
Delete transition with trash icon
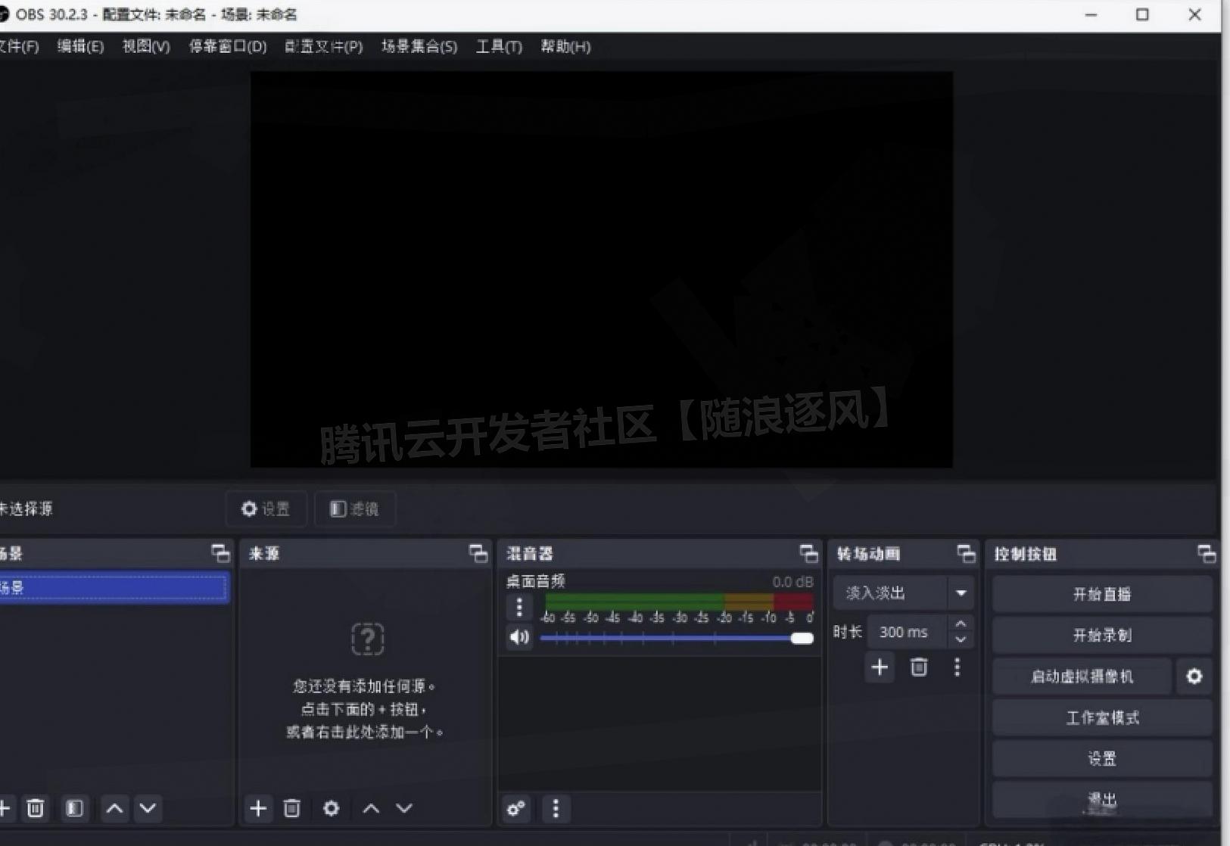pos(919,667)
